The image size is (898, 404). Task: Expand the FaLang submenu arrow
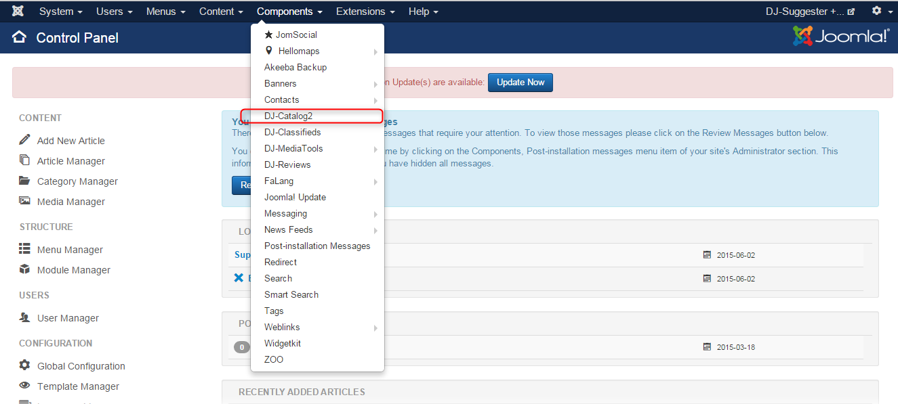[x=375, y=181]
